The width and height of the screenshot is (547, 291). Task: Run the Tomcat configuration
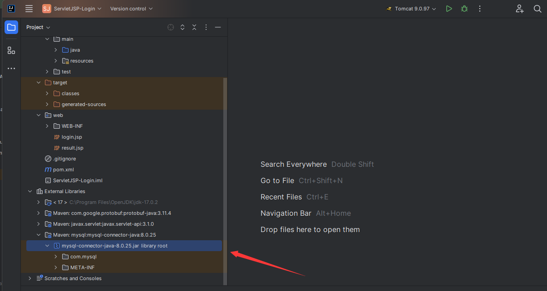tap(449, 9)
